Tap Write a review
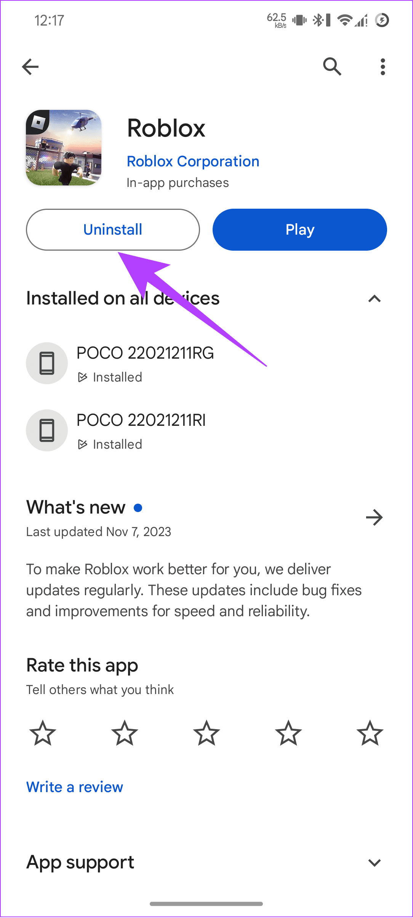The image size is (413, 918). point(74,787)
